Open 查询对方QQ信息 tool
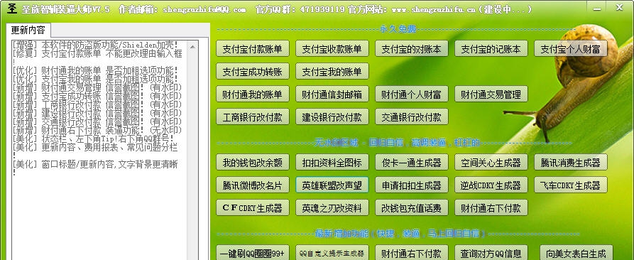Viewport: 634px width, 260px height. click(491, 253)
